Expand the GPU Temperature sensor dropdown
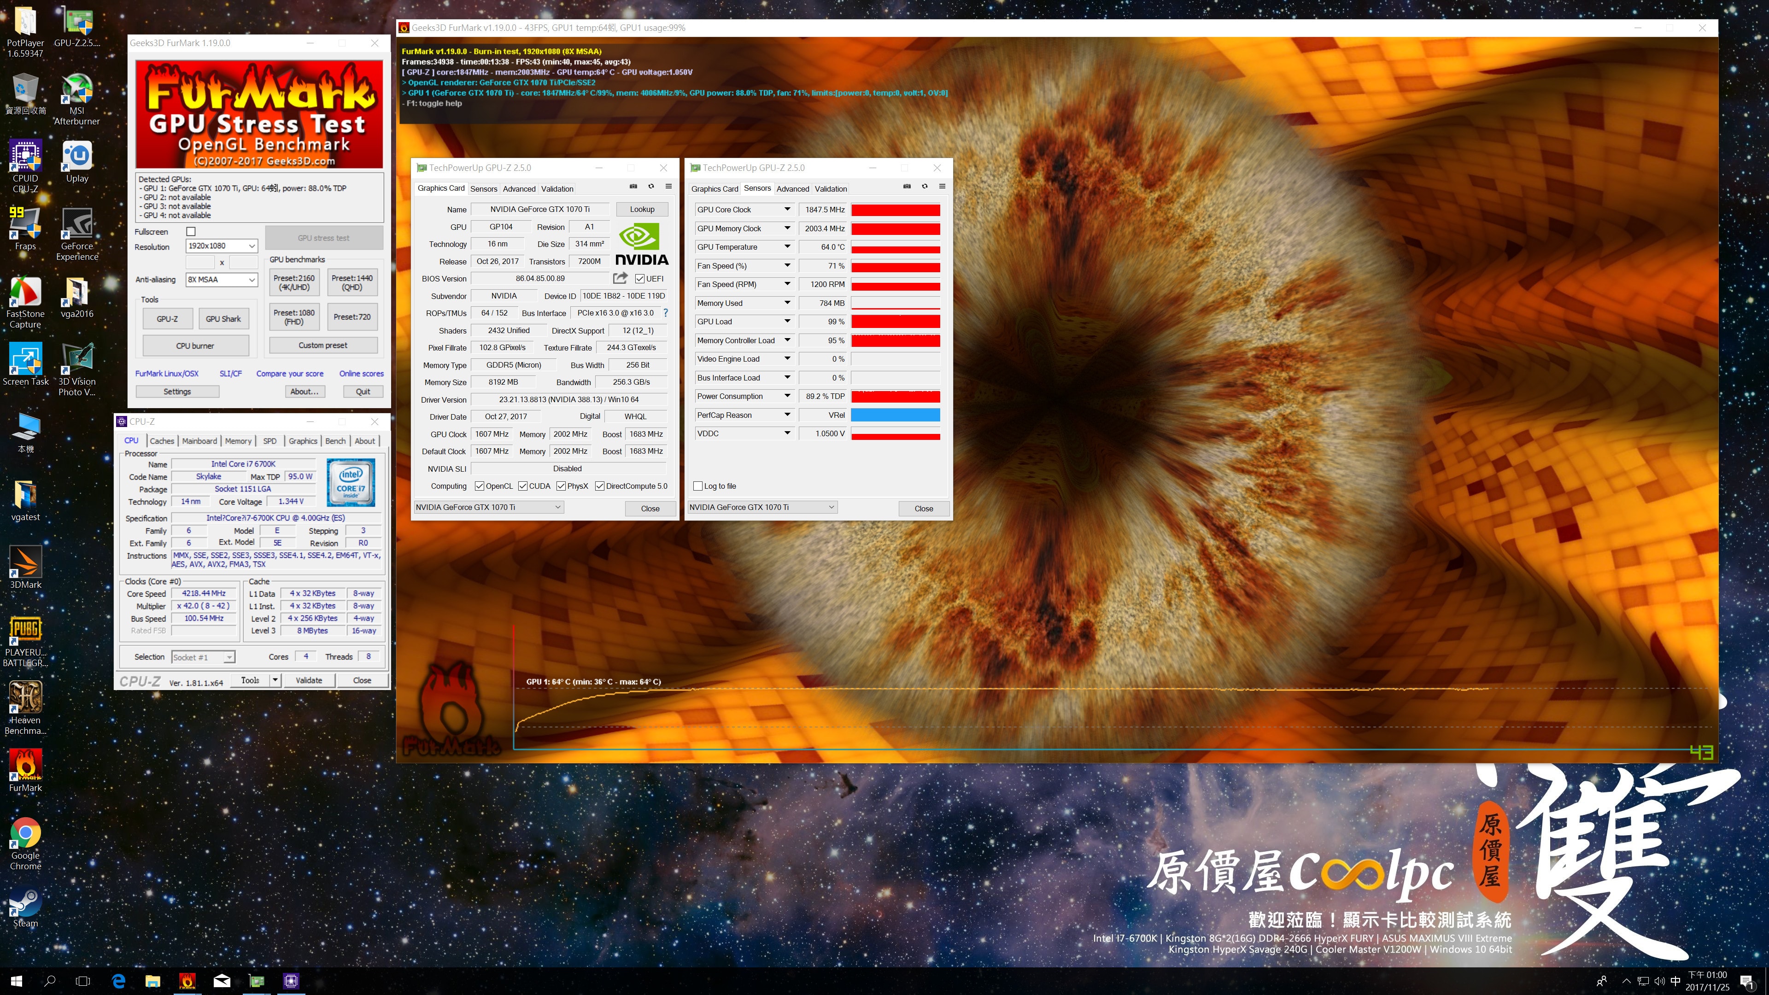1769x995 pixels. click(788, 246)
